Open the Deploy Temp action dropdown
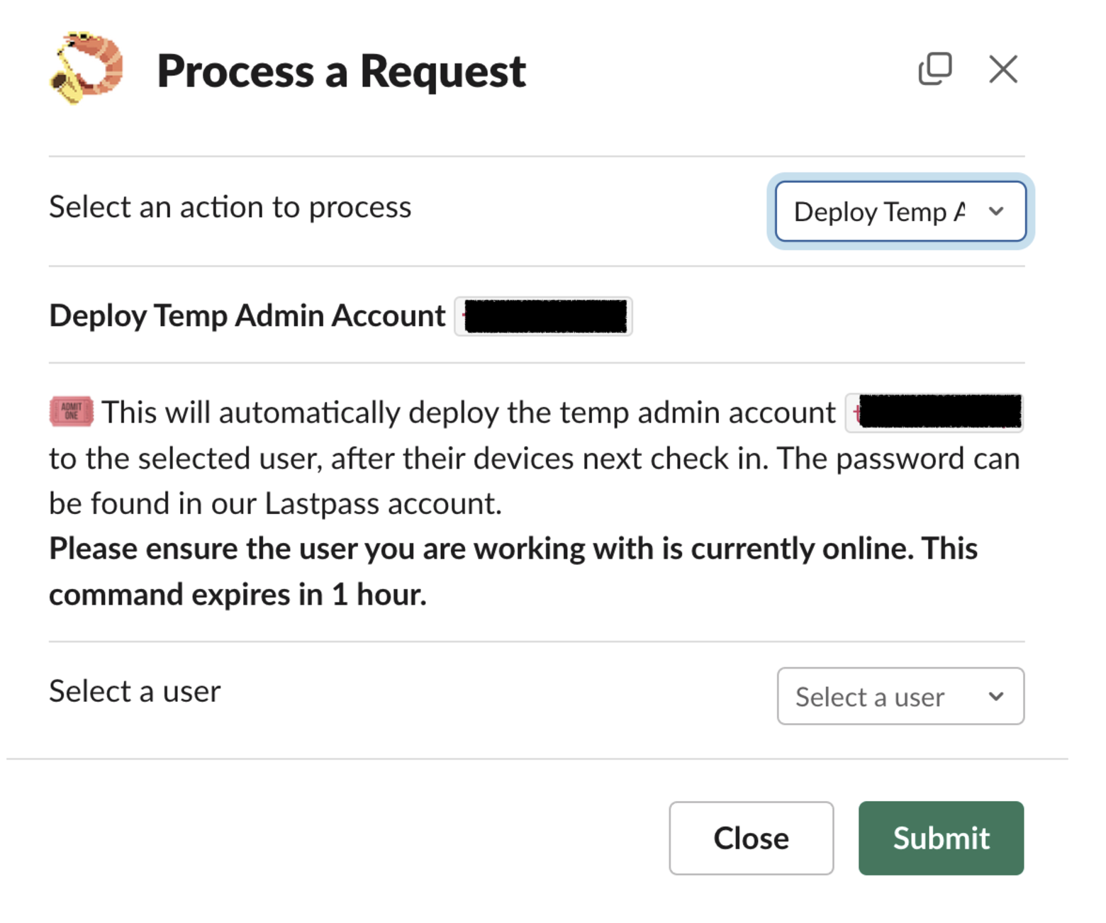Screen dimensions: 1106x923 (881, 212)
